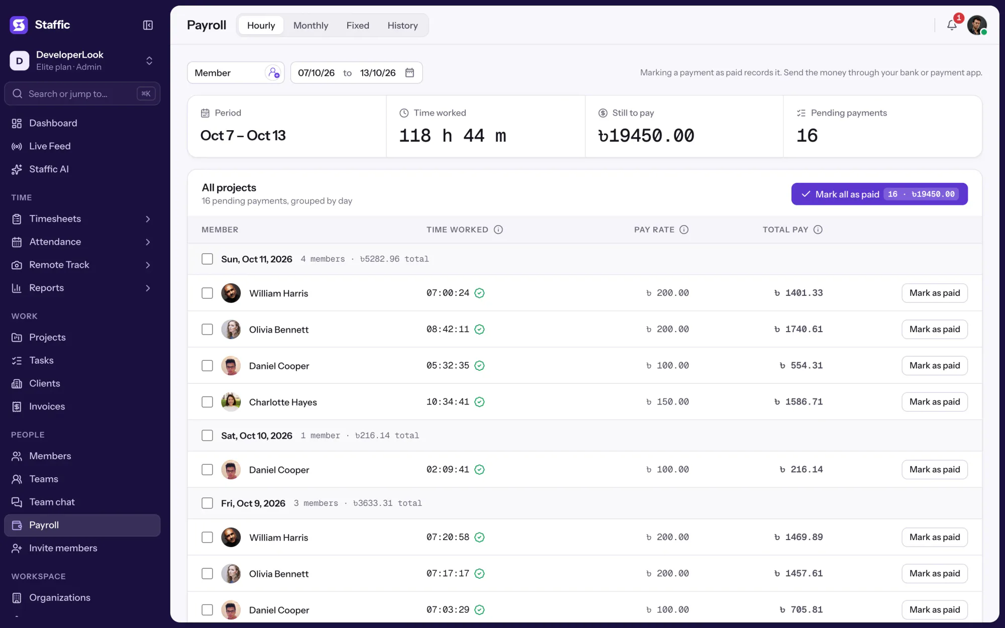This screenshot has height=628, width=1005.
Task: Click the Total Pay info icon
Action: coord(818,230)
